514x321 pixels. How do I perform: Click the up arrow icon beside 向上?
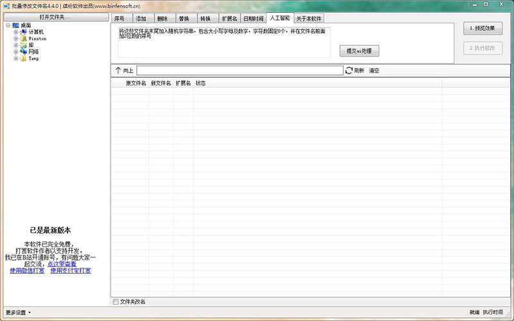tap(118, 71)
